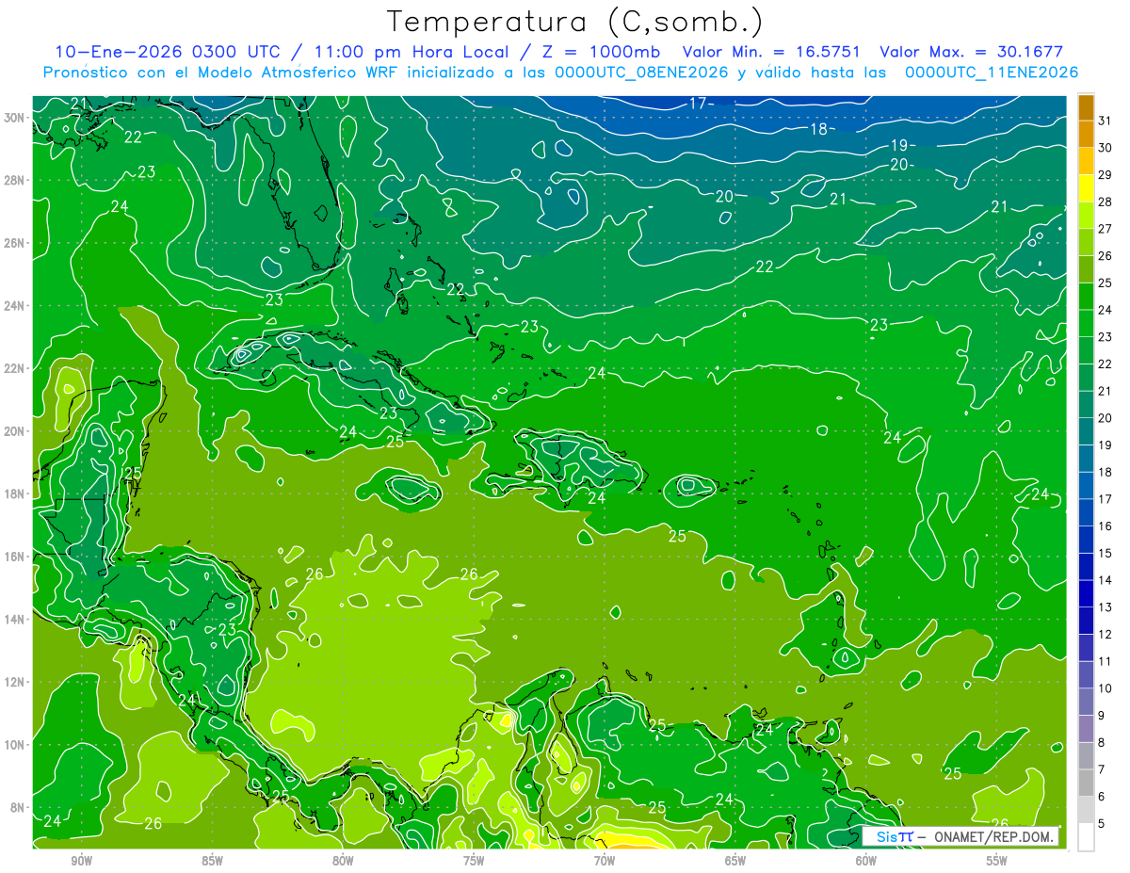
Task: Click the title 'Temperatura (C,somb.)'
Action: [575, 22]
